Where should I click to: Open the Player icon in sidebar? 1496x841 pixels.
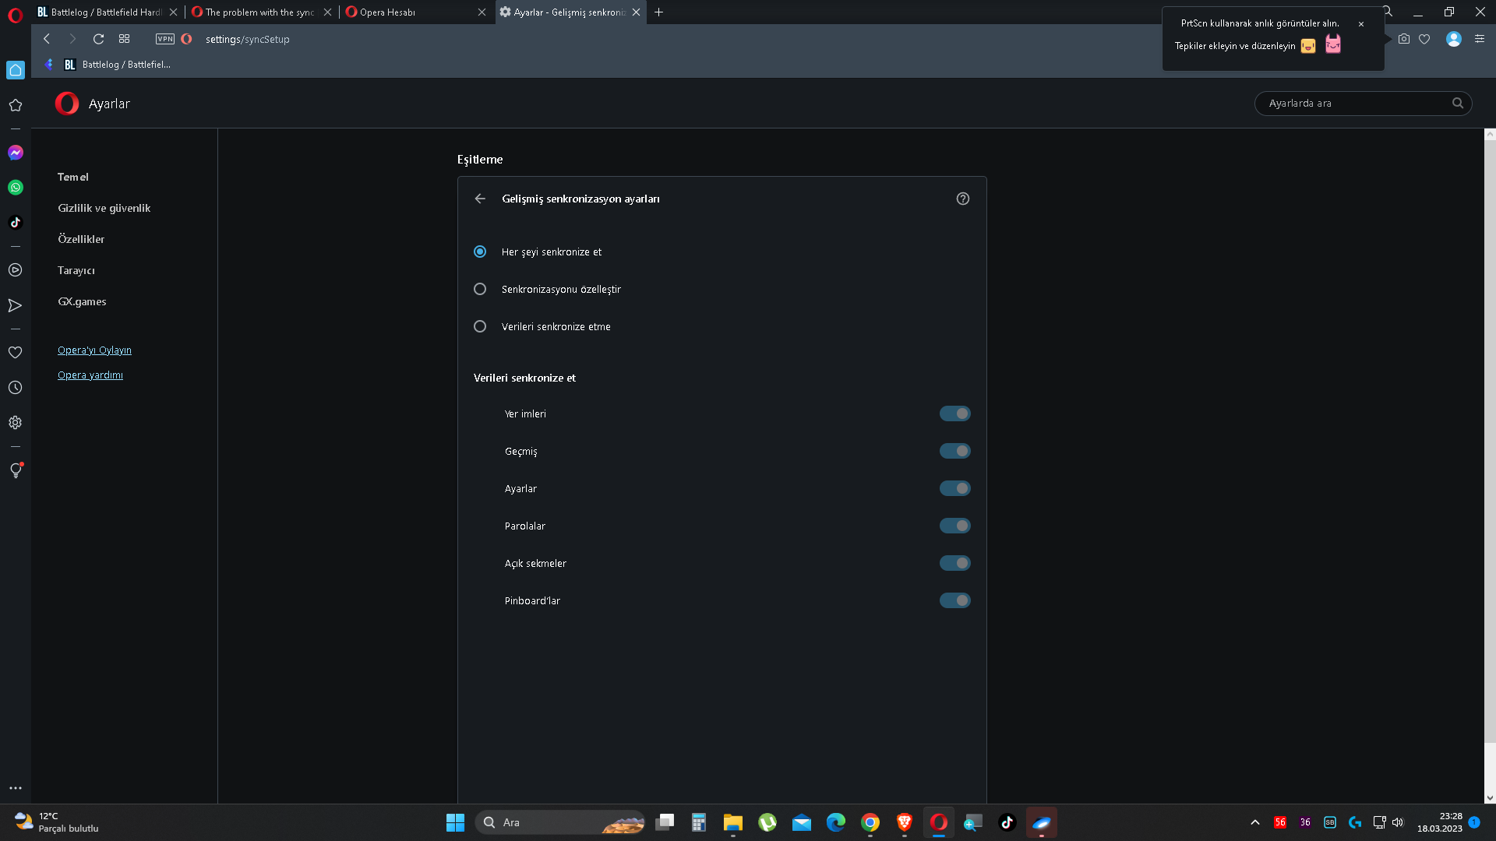pyautogui.click(x=16, y=270)
